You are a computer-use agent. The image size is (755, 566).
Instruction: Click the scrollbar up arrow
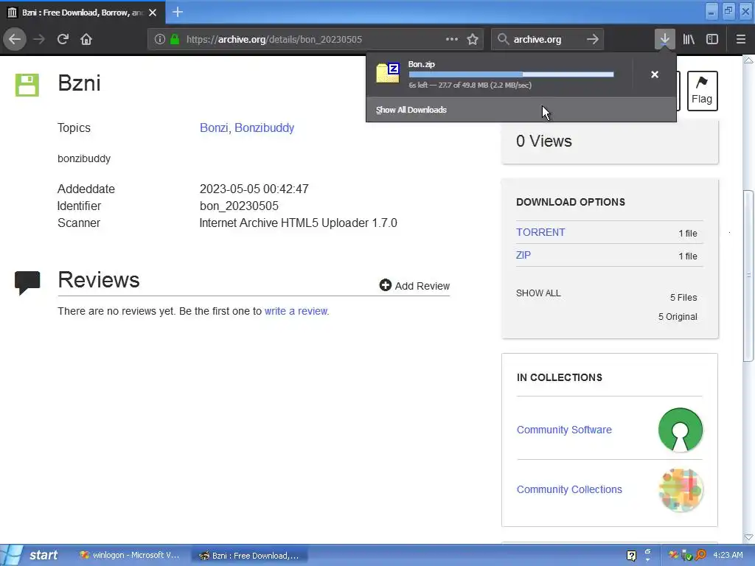point(748,60)
